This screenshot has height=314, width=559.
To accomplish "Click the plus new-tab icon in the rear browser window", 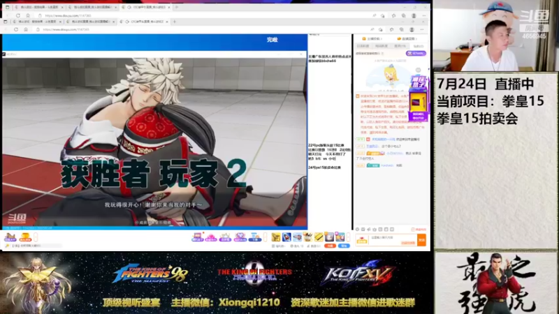I will [x=177, y=7].
